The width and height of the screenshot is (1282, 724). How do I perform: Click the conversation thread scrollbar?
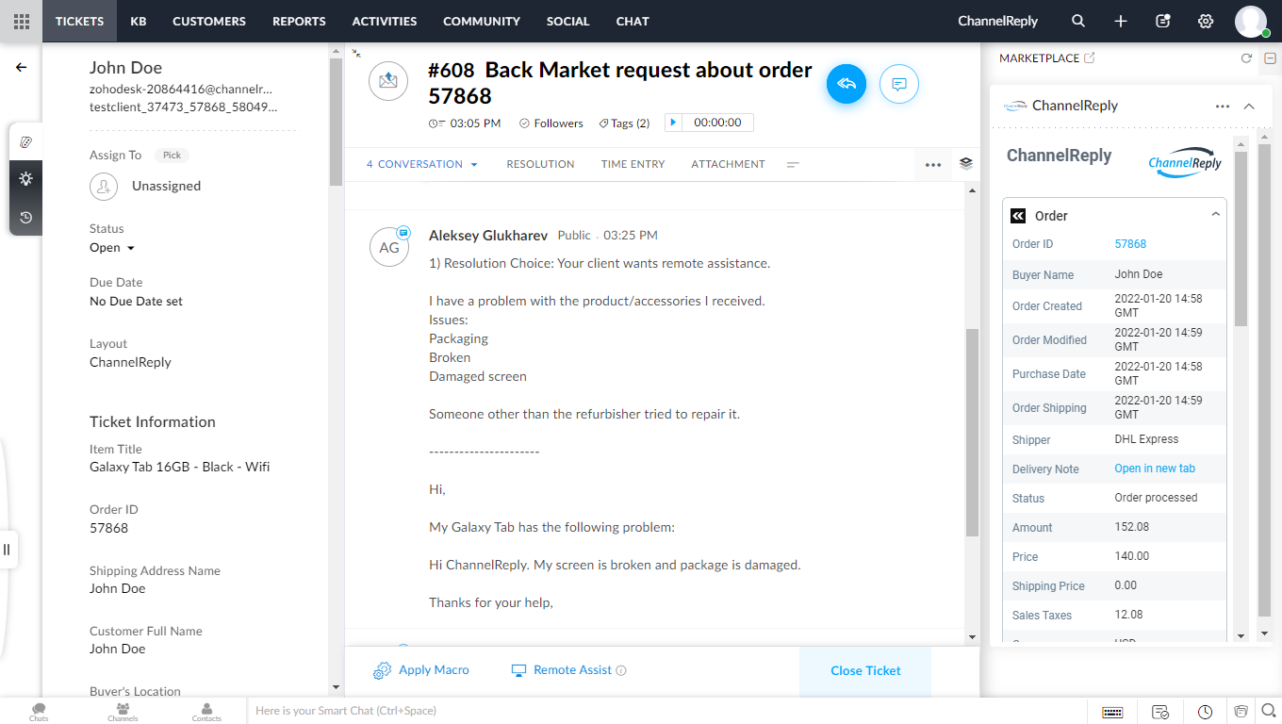[973, 432]
